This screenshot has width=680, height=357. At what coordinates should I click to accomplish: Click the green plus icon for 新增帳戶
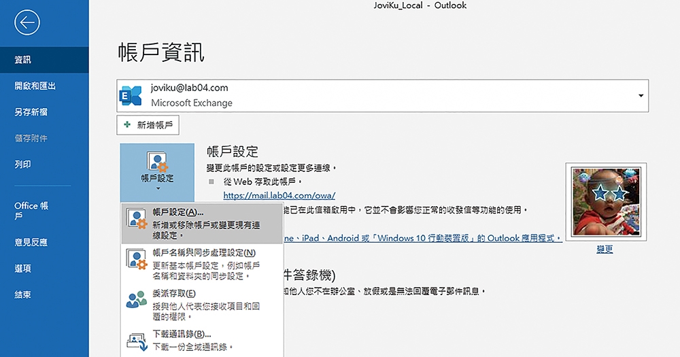[x=128, y=125]
